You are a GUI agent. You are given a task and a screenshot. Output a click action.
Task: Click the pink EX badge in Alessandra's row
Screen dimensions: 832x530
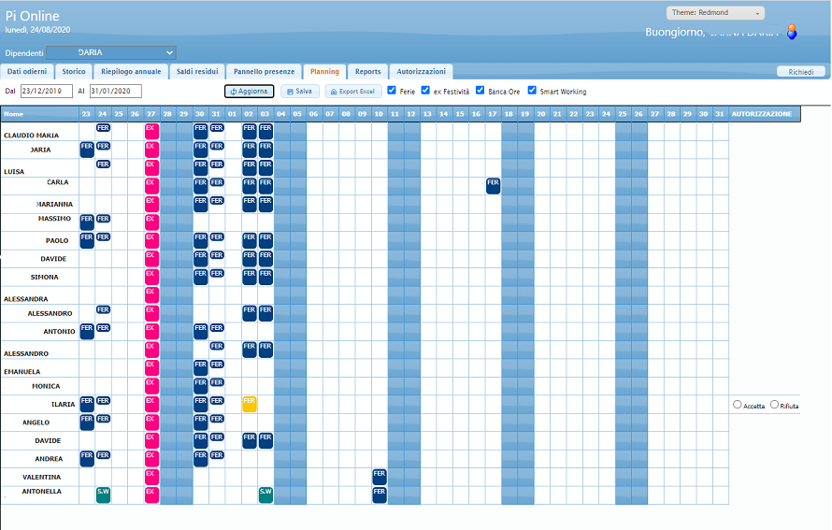150,294
